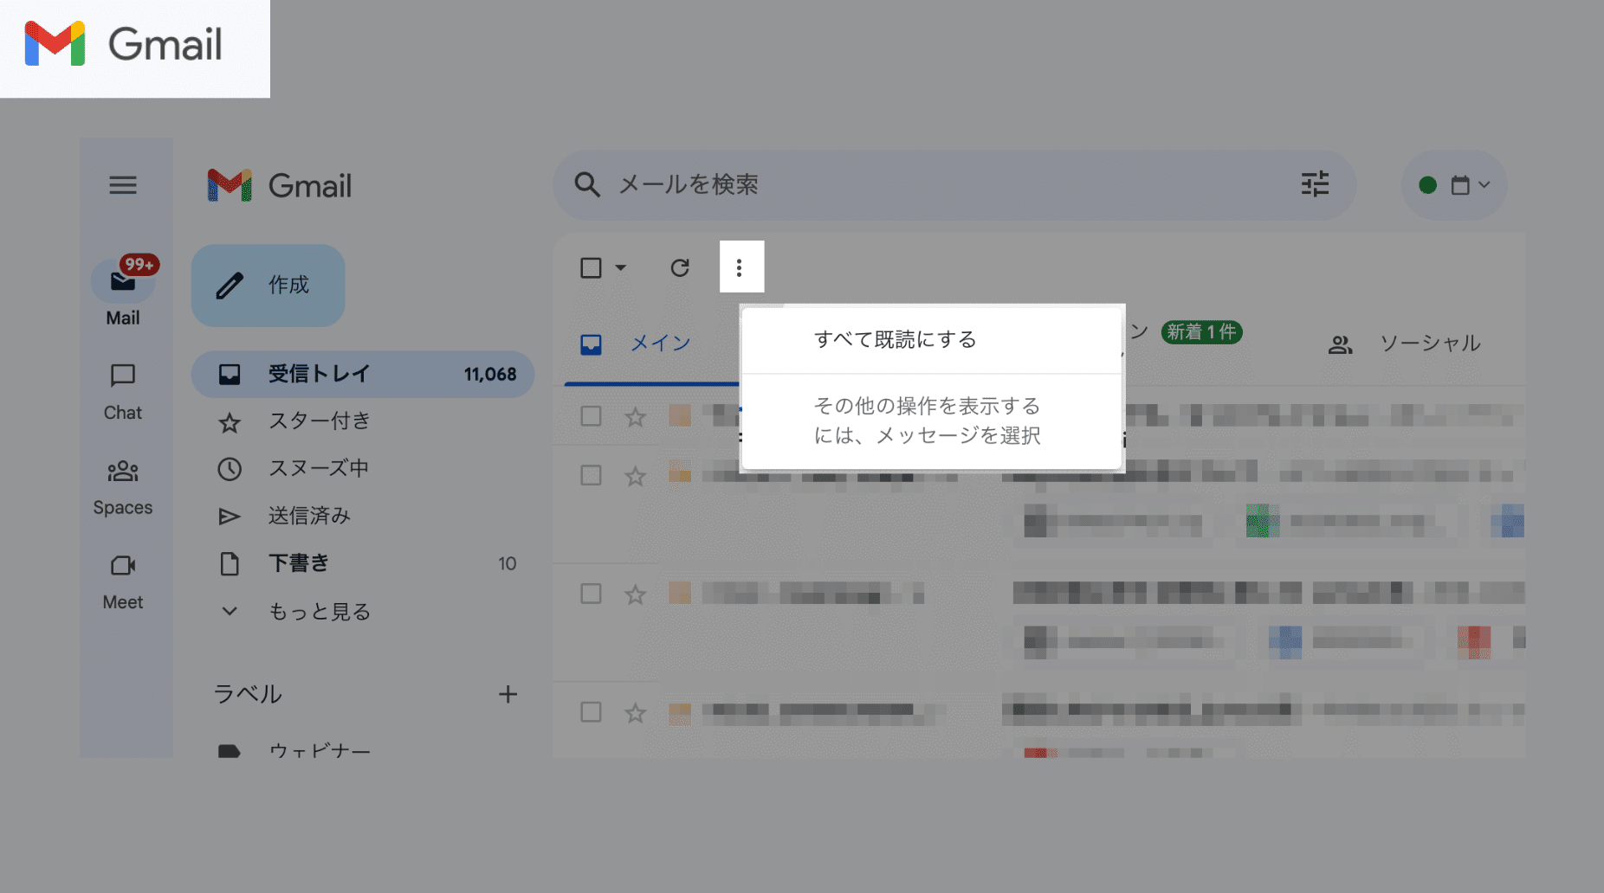Toggle the select-all checkbox in toolbar

click(x=591, y=267)
